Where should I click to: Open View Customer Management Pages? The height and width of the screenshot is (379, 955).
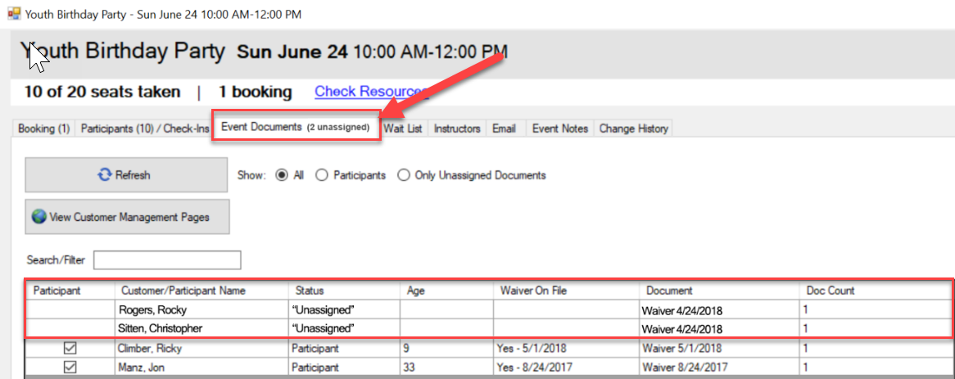click(127, 217)
